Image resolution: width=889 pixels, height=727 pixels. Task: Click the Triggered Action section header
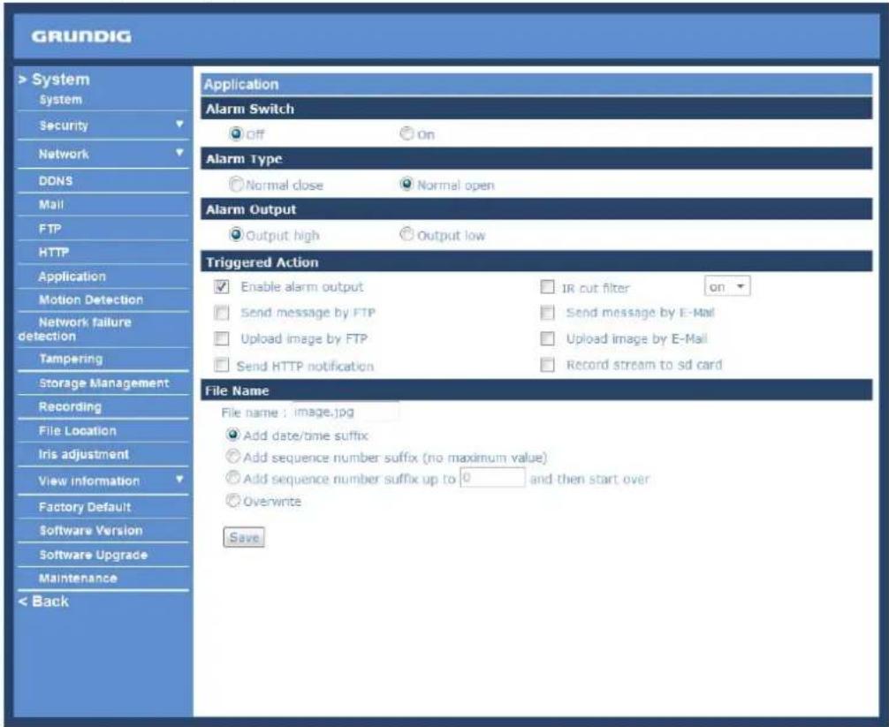click(536, 261)
